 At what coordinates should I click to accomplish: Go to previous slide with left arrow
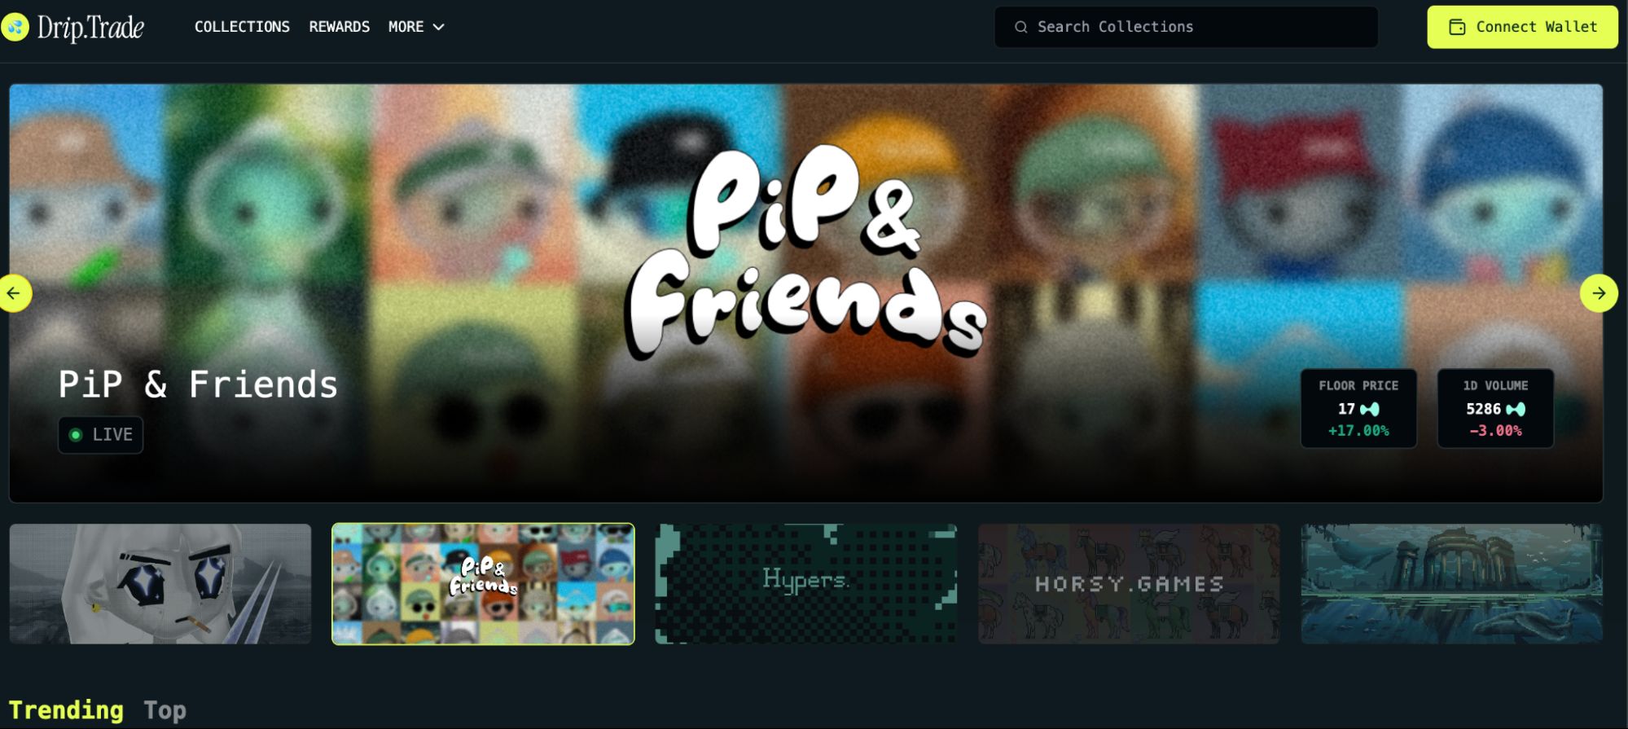tap(14, 293)
